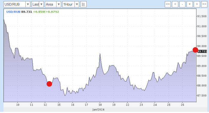The image size is (209, 113).
Task: Click the date label 24 on time axis
Action: [x=155, y=105]
